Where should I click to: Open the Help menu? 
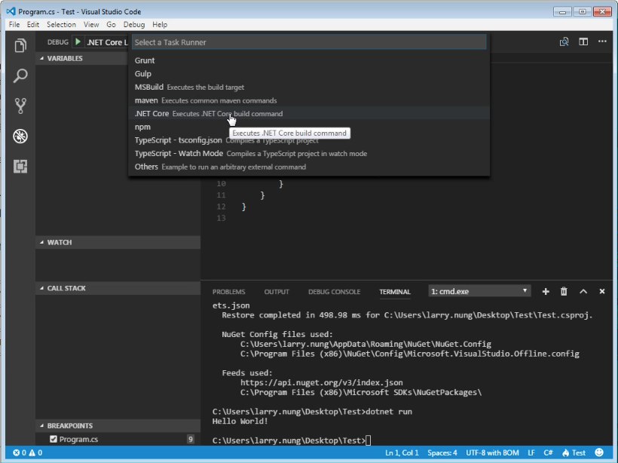click(160, 24)
